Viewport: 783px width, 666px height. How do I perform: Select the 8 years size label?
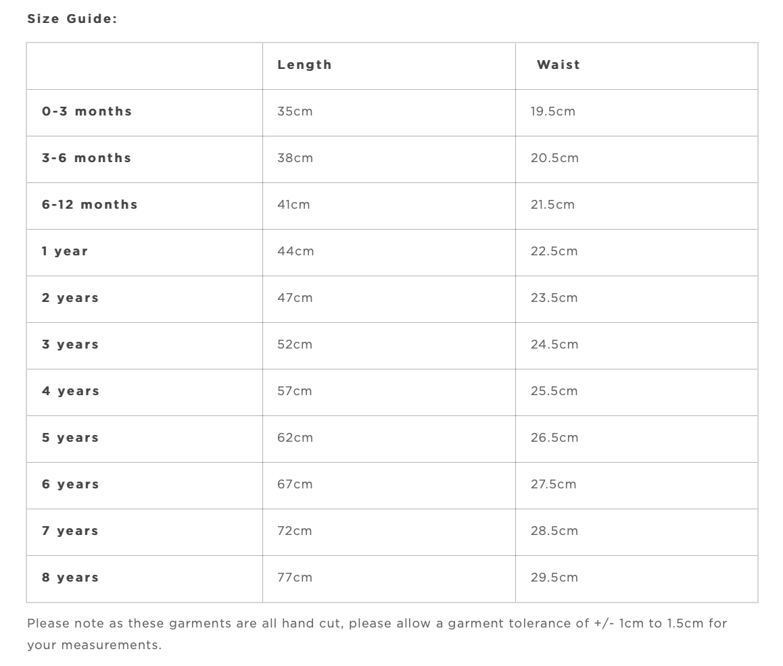pyautogui.click(x=70, y=578)
